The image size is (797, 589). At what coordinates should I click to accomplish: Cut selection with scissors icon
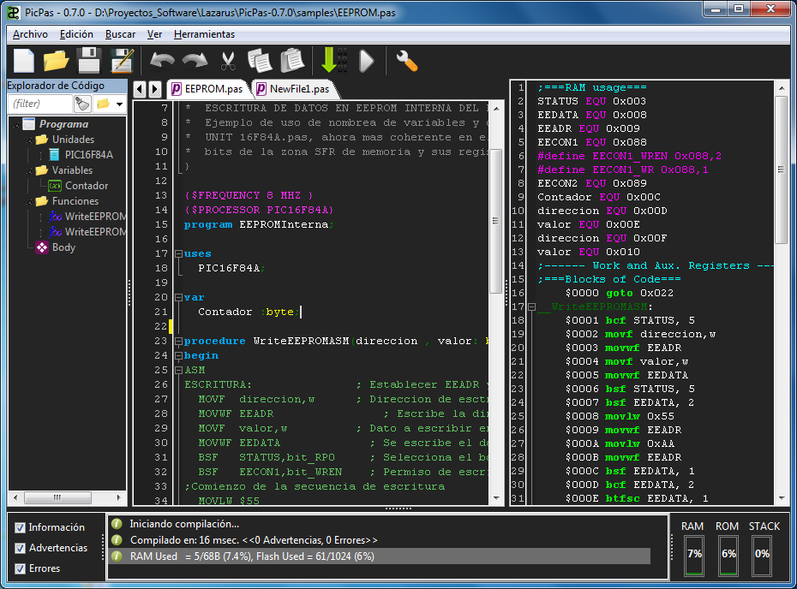pos(228,61)
